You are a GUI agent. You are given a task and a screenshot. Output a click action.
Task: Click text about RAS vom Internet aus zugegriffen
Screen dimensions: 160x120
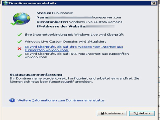click(77, 55)
